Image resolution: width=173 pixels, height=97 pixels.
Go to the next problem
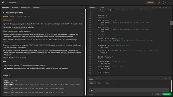23,2
